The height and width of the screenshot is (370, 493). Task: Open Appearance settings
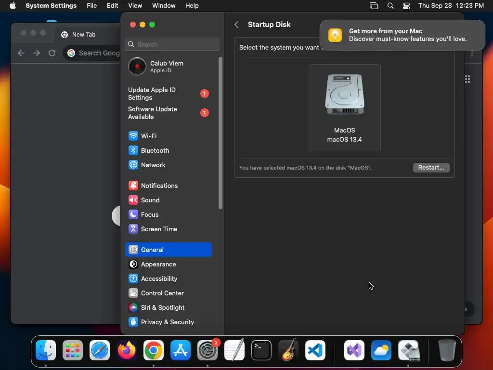(x=169, y=264)
